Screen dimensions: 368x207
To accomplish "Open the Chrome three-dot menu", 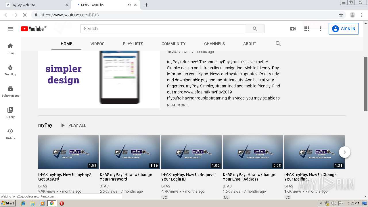I will [362, 15].
